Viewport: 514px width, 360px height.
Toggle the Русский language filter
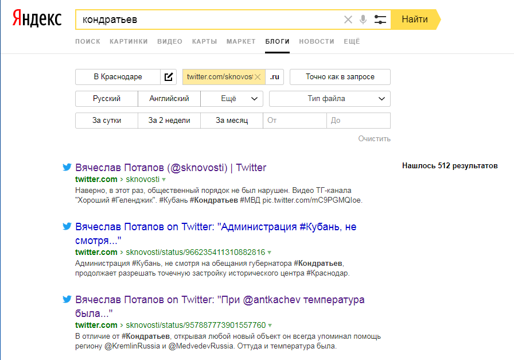[x=107, y=99]
